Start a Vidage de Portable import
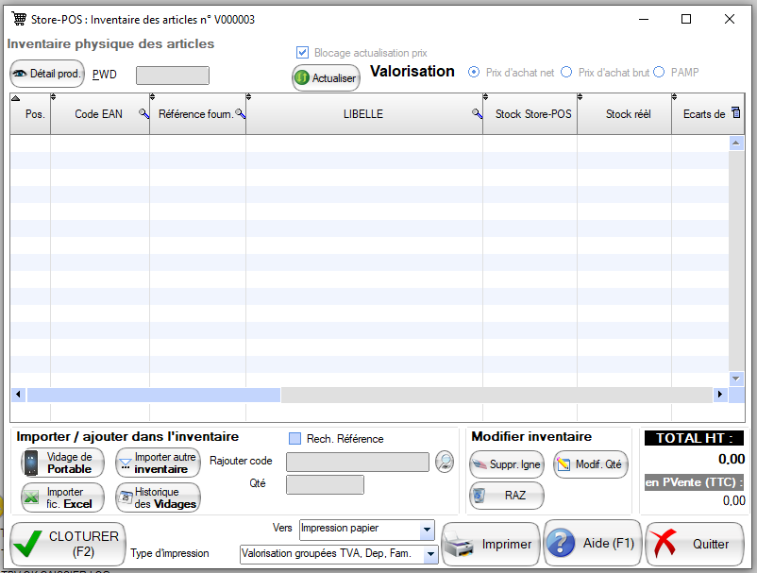 coord(61,463)
